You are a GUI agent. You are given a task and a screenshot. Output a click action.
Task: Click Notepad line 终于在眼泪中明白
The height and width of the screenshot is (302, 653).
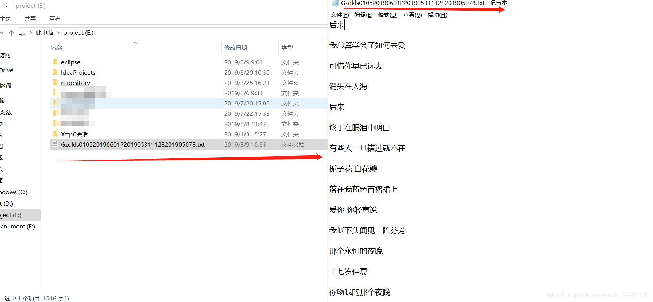[360, 128]
